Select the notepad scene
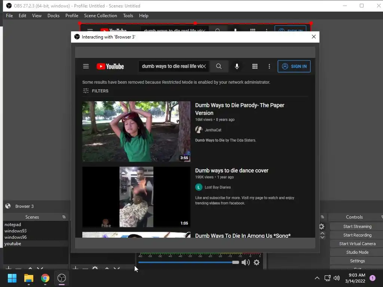This screenshot has height=287, width=383. (x=36, y=225)
